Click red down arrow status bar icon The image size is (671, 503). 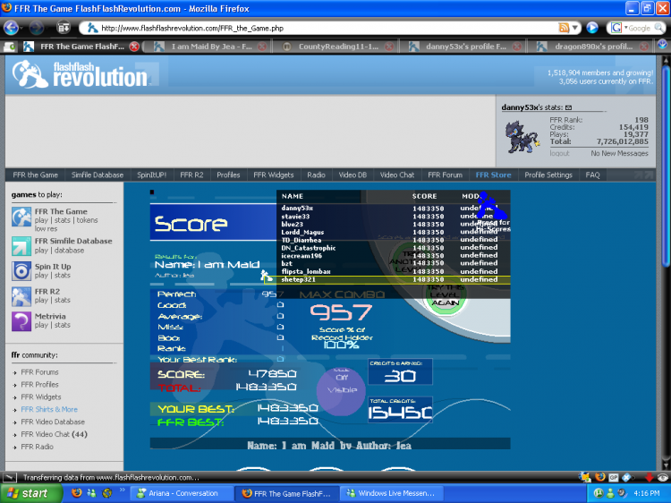click(x=650, y=477)
